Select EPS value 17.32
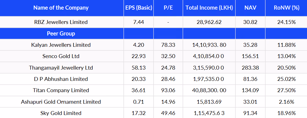307x118 pixels. coord(139,113)
